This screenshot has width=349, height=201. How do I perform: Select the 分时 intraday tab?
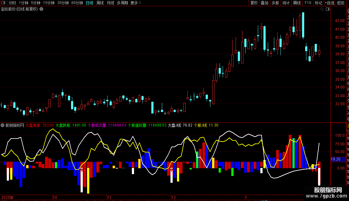(x=12, y=3)
